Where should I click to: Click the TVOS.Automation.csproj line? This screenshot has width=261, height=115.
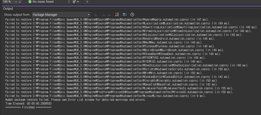tap(105, 58)
